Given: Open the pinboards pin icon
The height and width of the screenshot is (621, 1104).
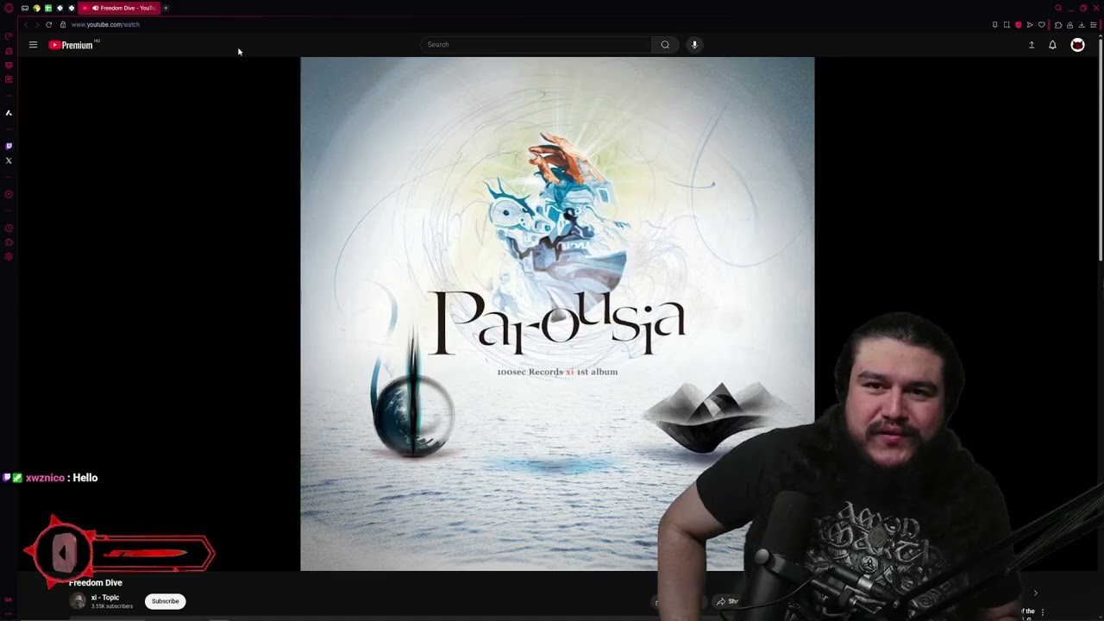Looking at the screenshot, I should click(994, 25).
